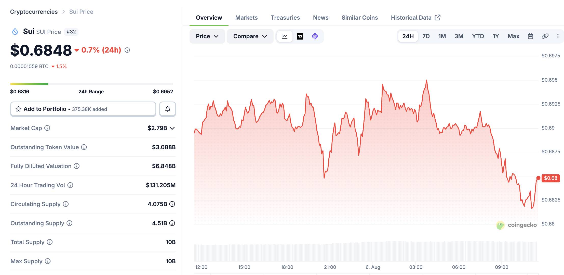Click Add to Portfolio button
Viewport: 564px width, 275px height.
83,109
